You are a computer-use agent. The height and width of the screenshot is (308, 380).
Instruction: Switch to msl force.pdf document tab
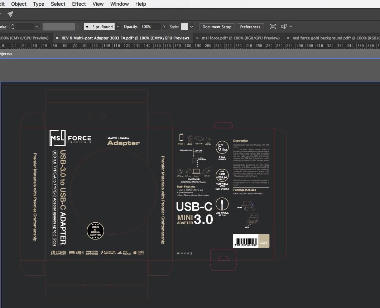[x=241, y=38]
